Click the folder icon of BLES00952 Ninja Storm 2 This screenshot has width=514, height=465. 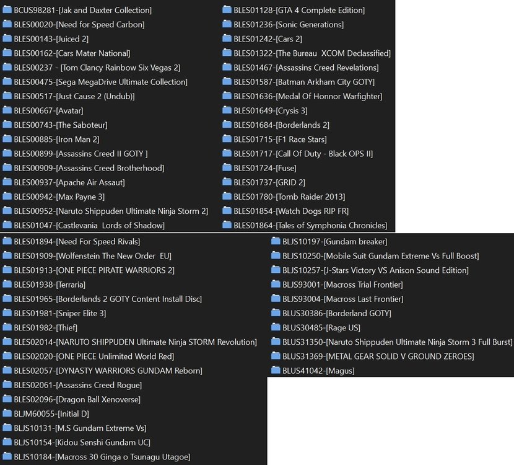pyautogui.click(x=7, y=211)
